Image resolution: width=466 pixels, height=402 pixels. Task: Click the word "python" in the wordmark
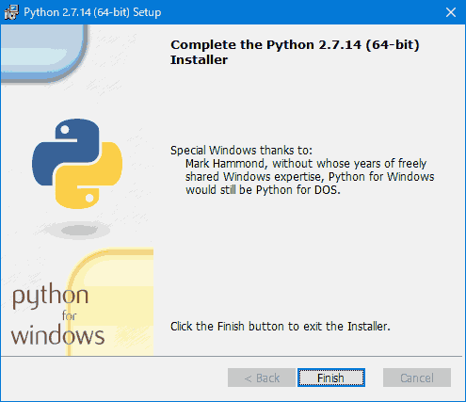click(50, 297)
